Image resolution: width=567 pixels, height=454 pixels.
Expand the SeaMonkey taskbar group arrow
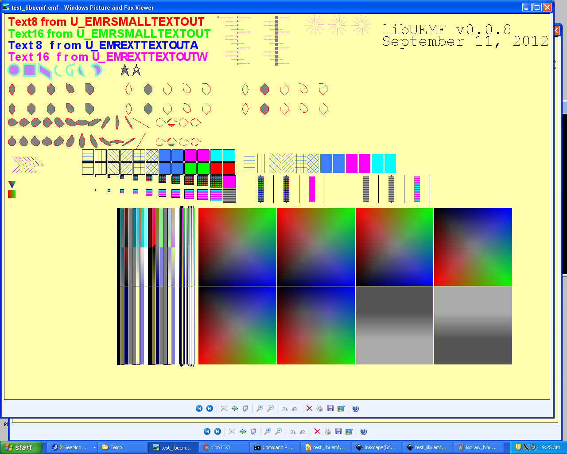coord(94,447)
